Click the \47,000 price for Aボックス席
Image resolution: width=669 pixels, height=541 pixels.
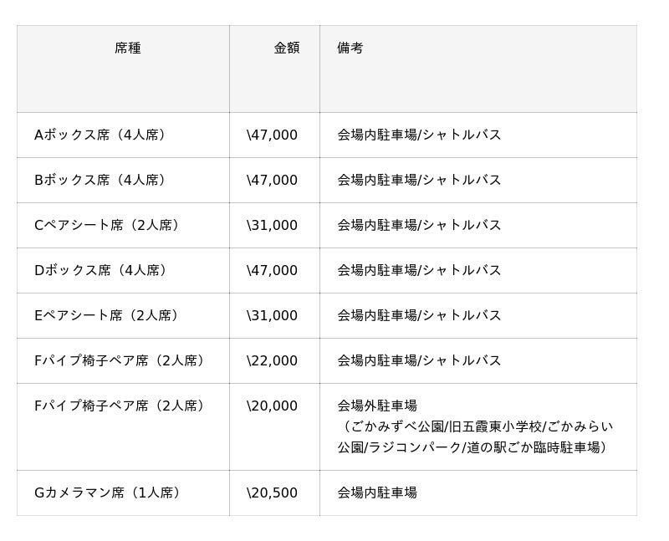click(273, 135)
